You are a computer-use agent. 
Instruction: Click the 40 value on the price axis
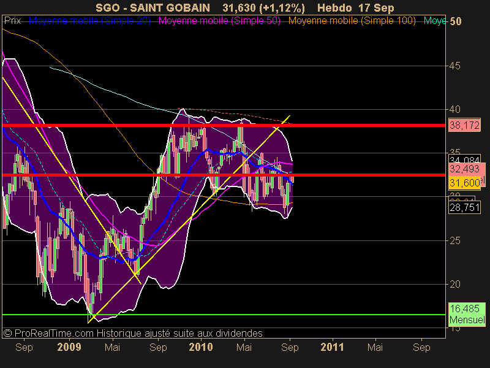(x=454, y=110)
